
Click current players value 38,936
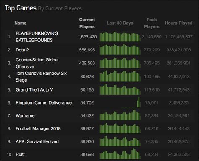pos(87,141)
